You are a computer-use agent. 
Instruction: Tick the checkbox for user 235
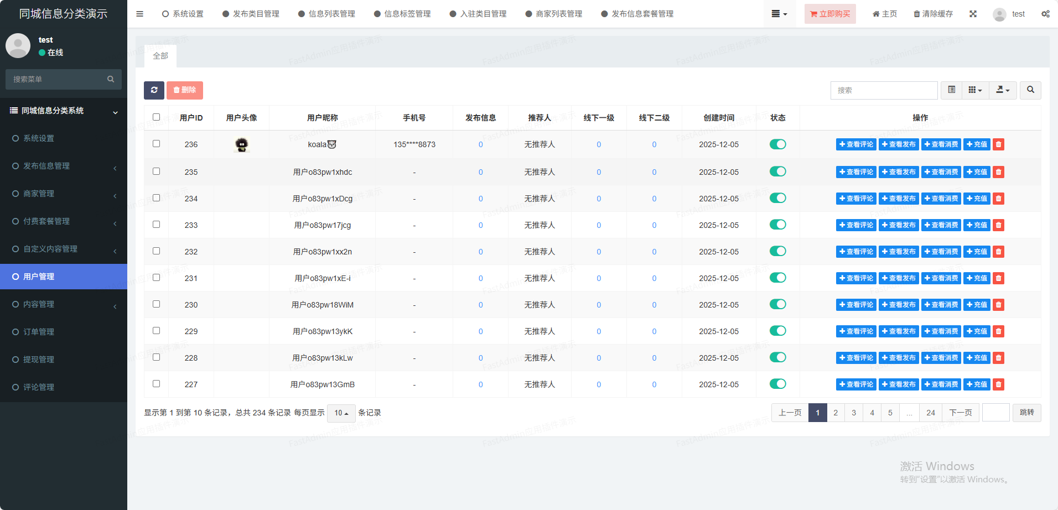click(156, 171)
